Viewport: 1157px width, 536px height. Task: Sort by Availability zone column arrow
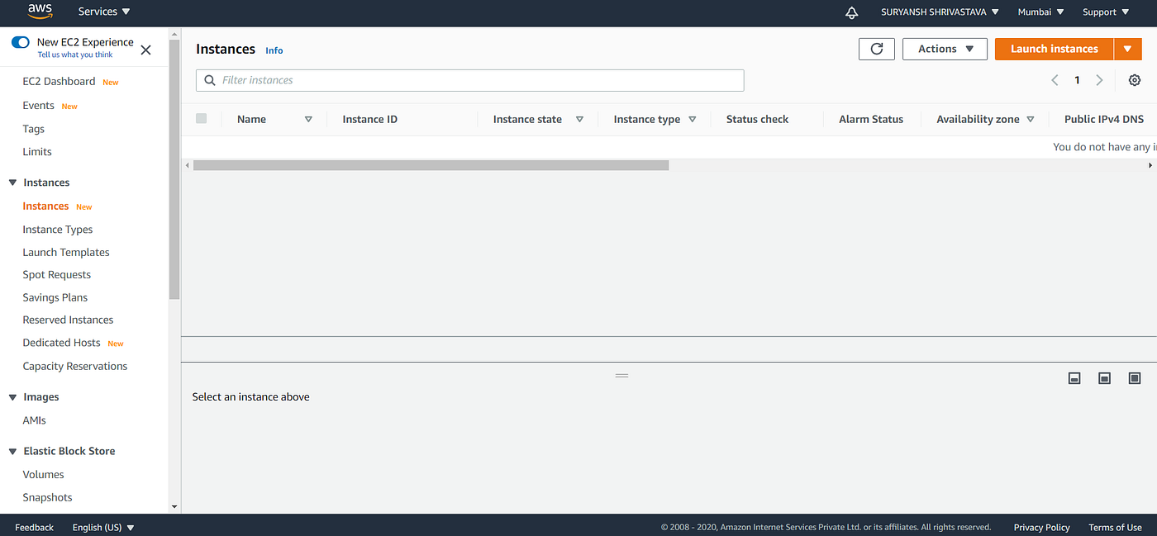pyautogui.click(x=1031, y=119)
